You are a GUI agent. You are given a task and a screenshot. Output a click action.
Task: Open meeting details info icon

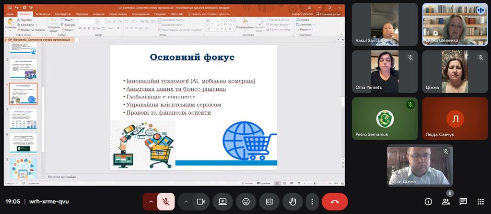point(428,202)
